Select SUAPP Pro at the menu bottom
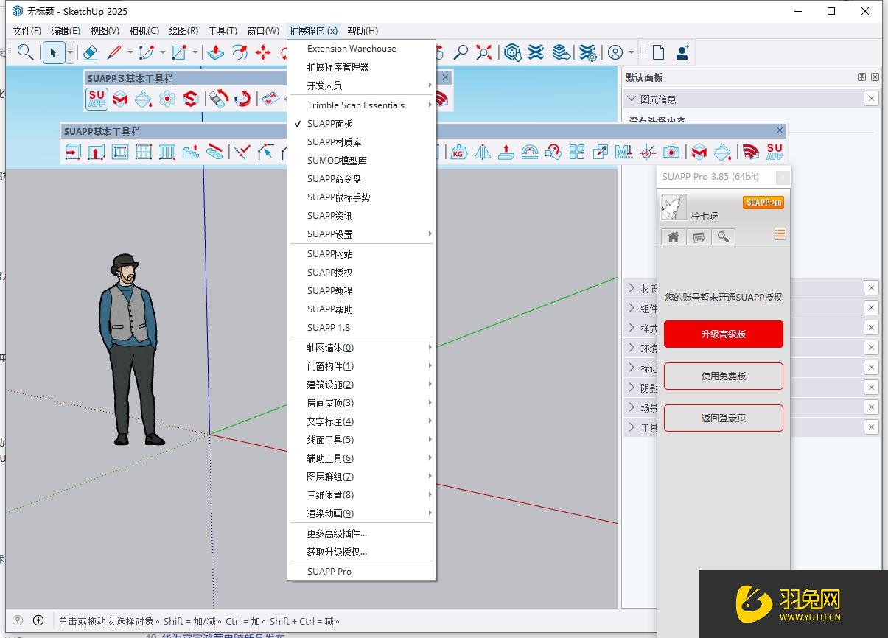The image size is (888, 638). (361, 572)
